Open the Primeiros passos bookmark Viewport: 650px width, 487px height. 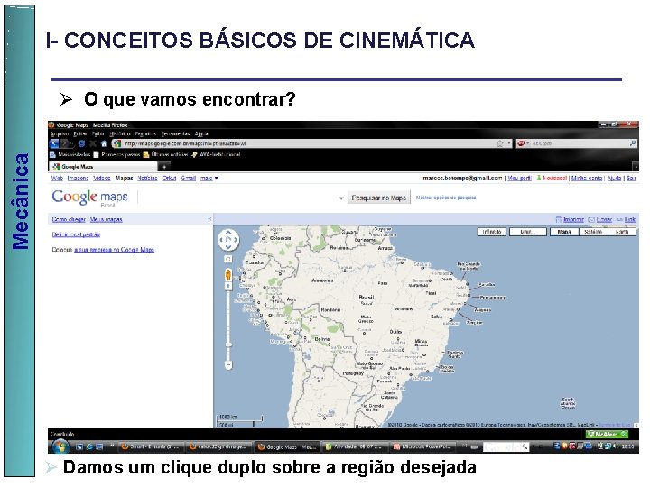(116, 154)
